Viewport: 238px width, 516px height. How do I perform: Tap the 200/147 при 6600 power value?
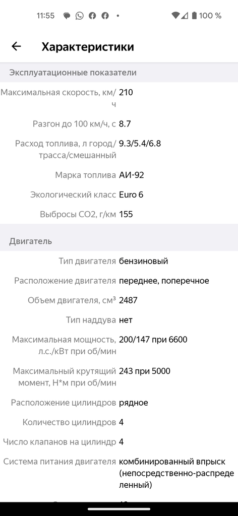(153, 340)
